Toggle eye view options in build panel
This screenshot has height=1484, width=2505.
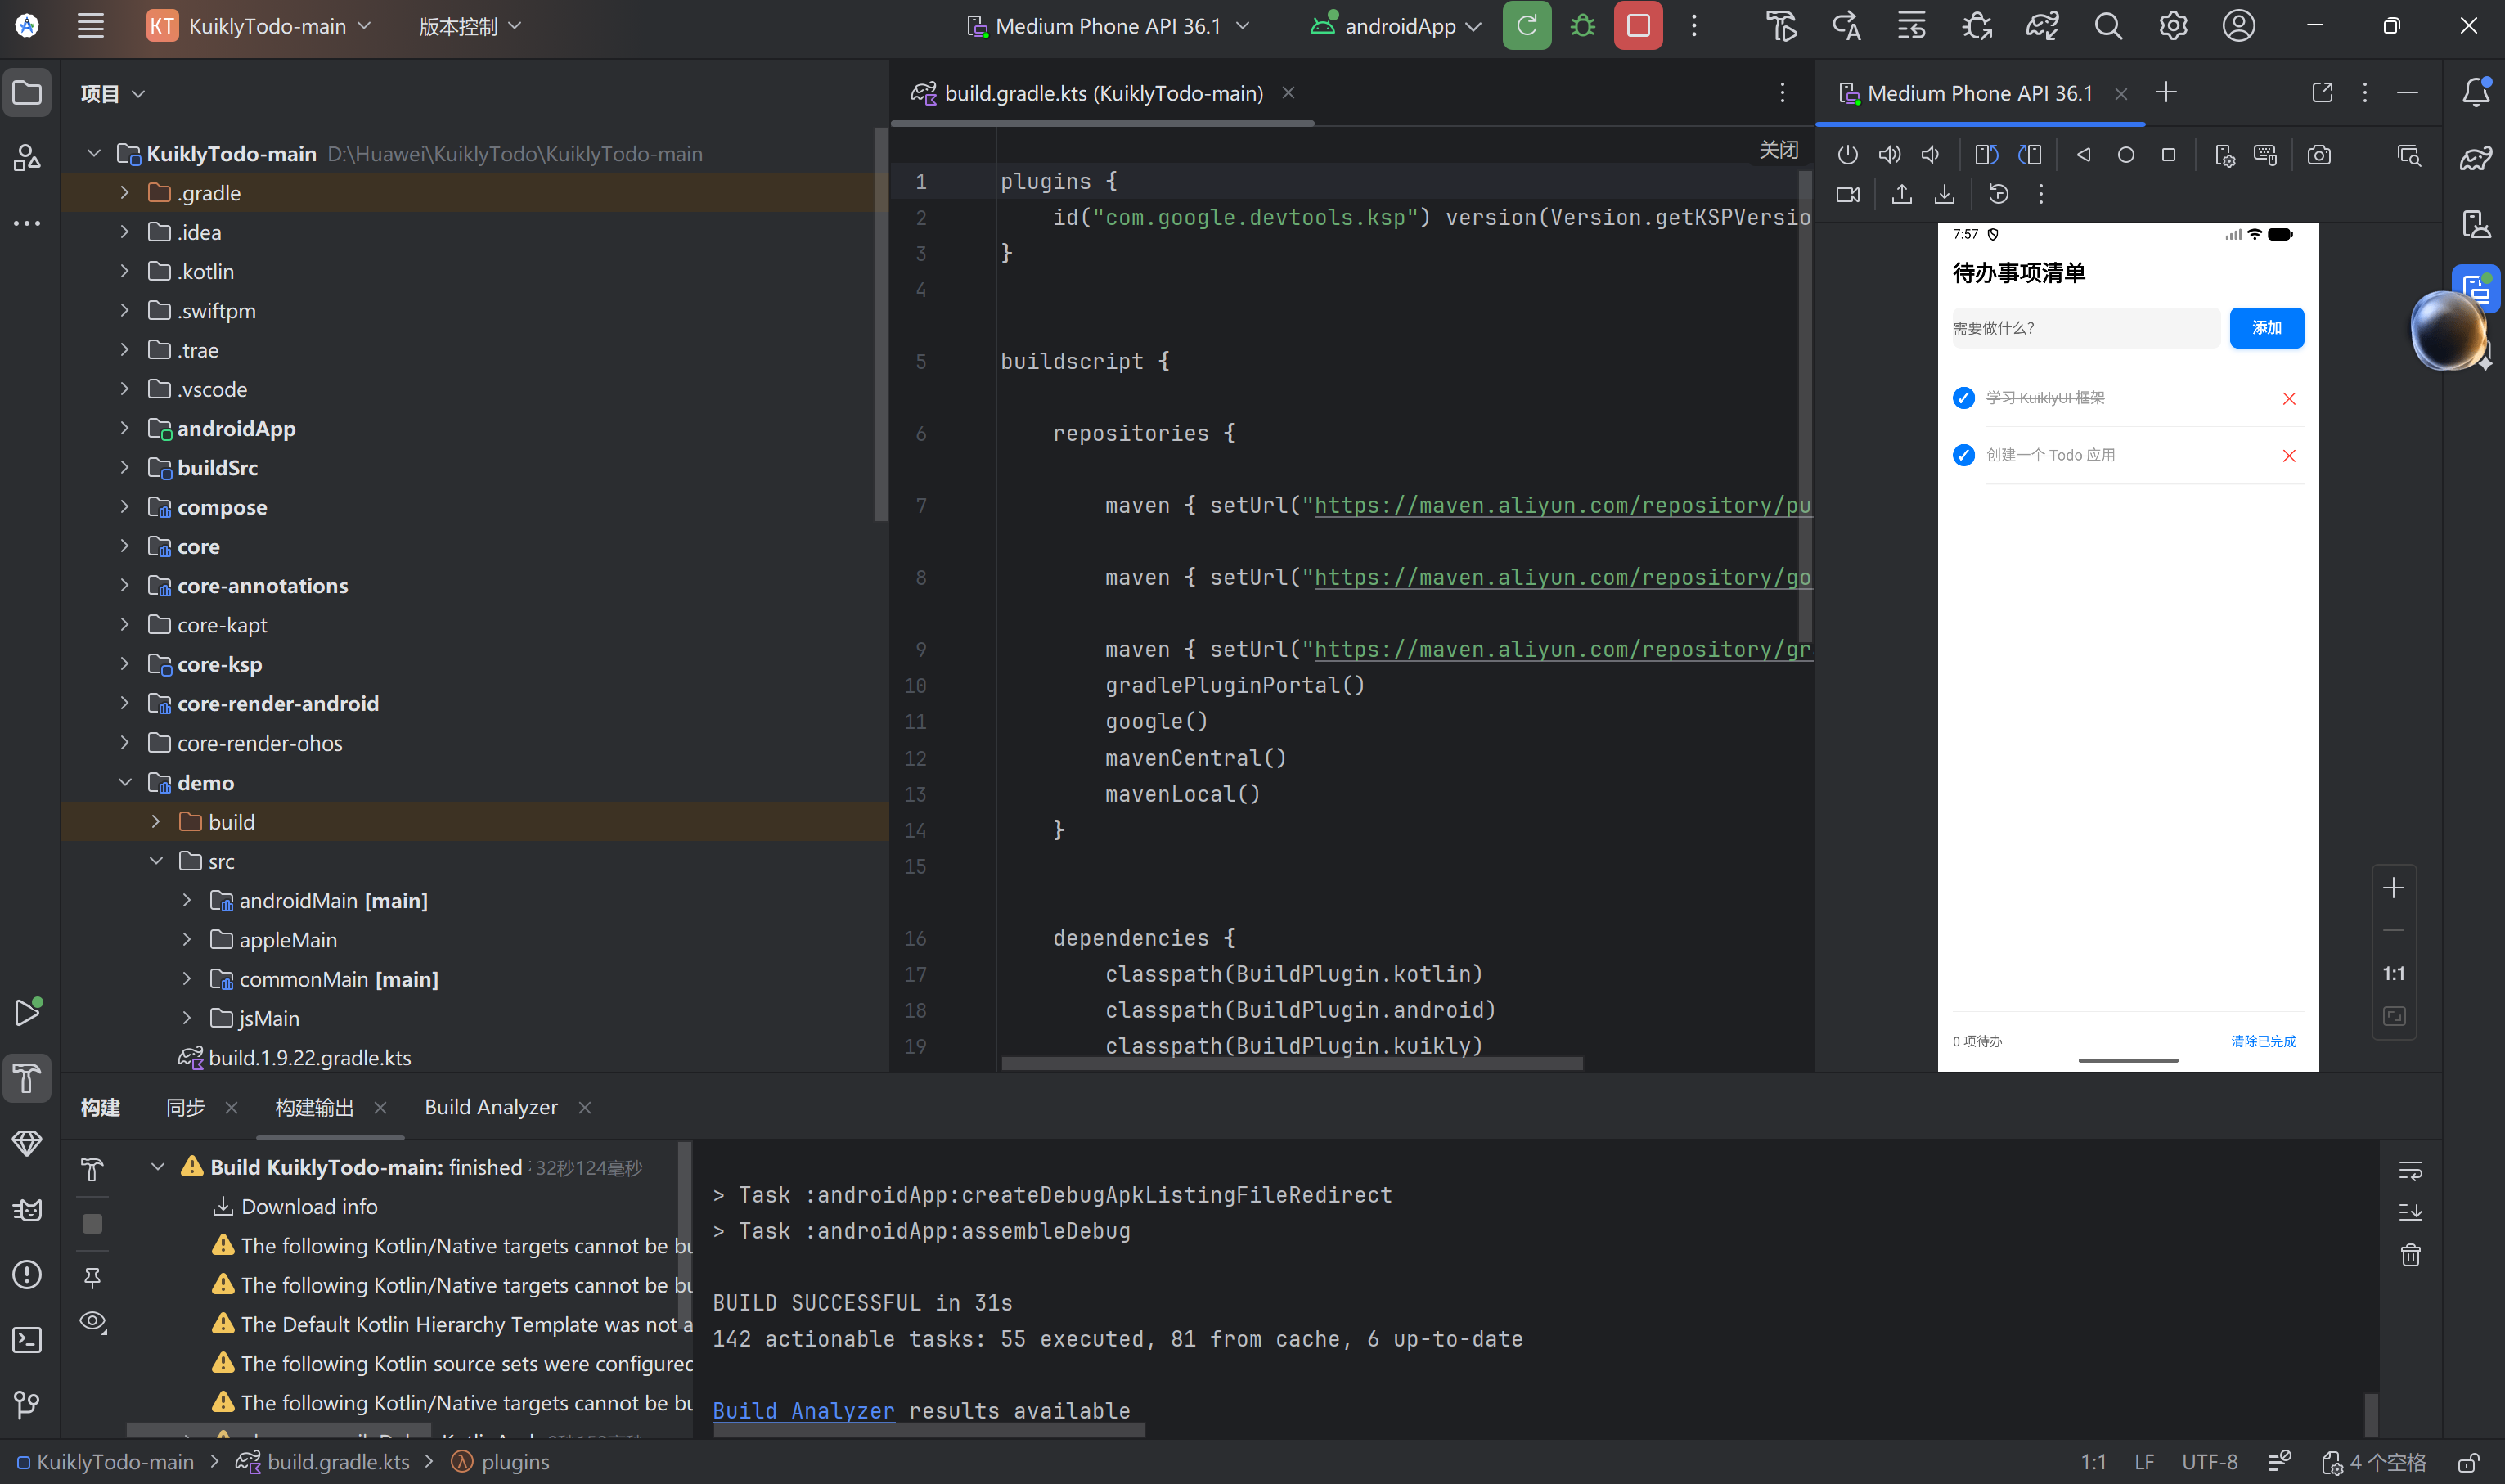coord(92,1321)
